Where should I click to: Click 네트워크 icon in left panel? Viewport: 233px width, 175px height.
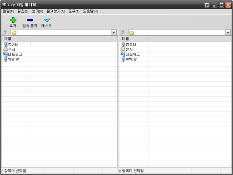[5, 54]
